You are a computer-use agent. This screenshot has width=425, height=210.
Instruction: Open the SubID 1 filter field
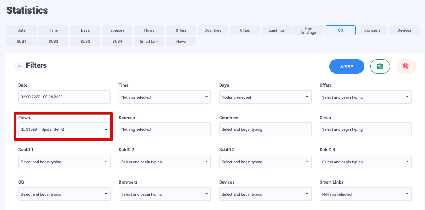[64, 162]
